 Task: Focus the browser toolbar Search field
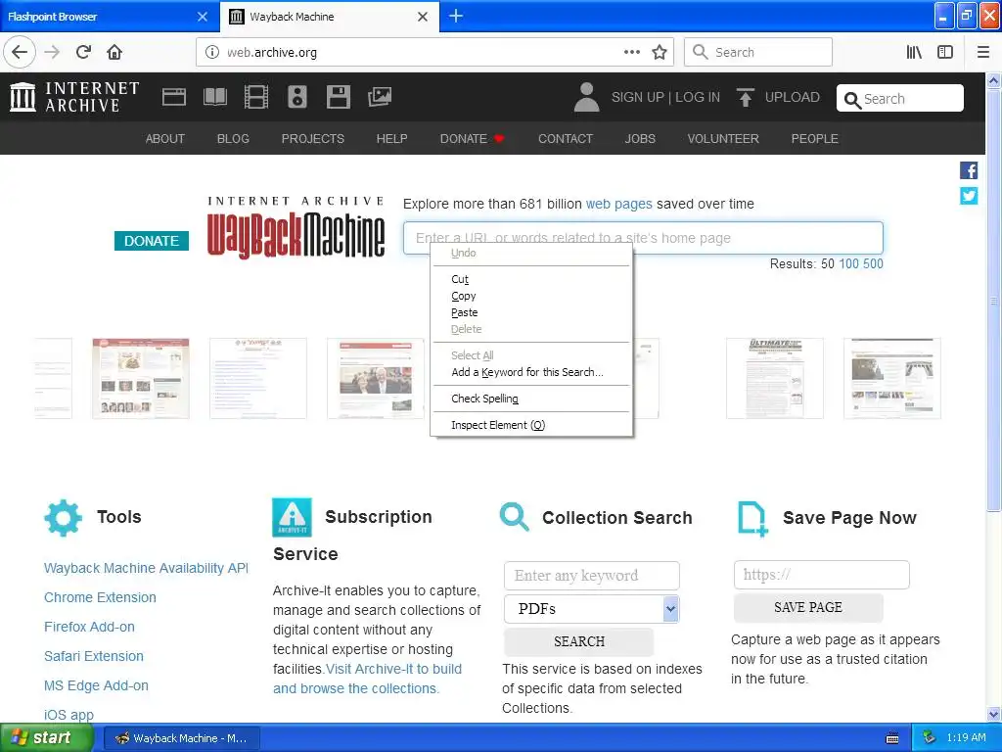pos(758,53)
